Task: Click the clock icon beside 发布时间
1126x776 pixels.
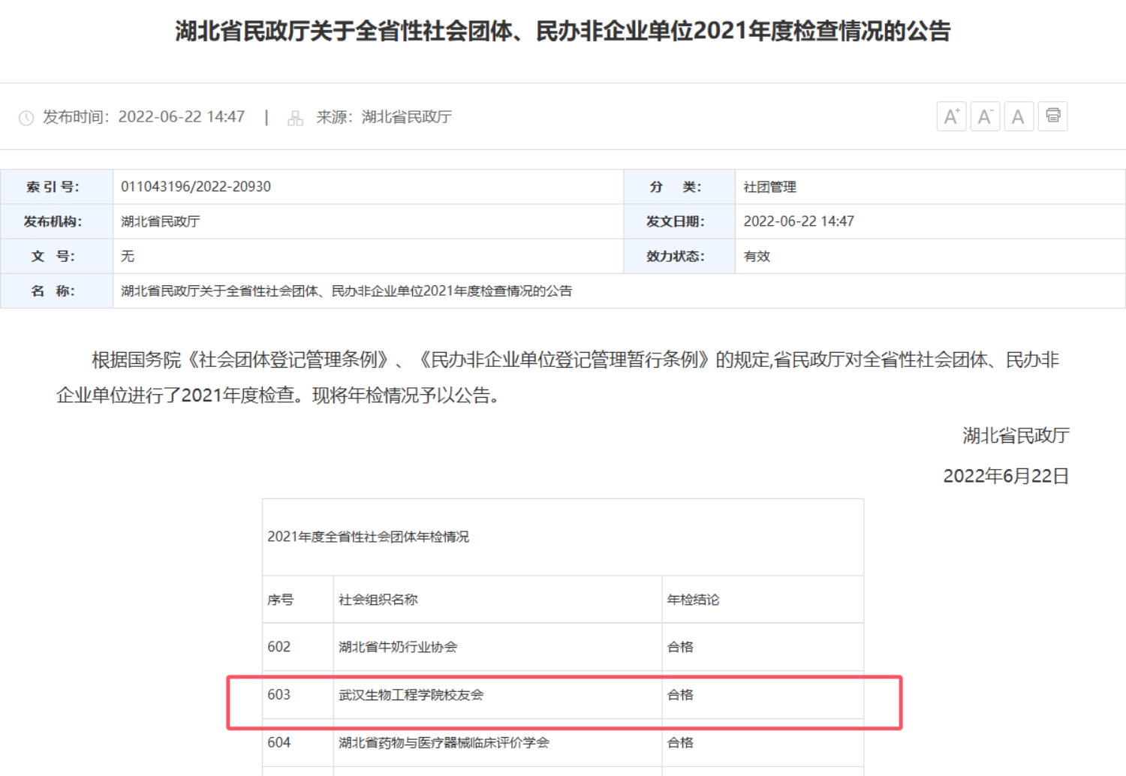Action: click(x=26, y=118)
